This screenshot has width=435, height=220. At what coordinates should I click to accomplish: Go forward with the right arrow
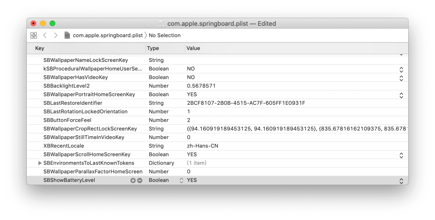point(56,36)
